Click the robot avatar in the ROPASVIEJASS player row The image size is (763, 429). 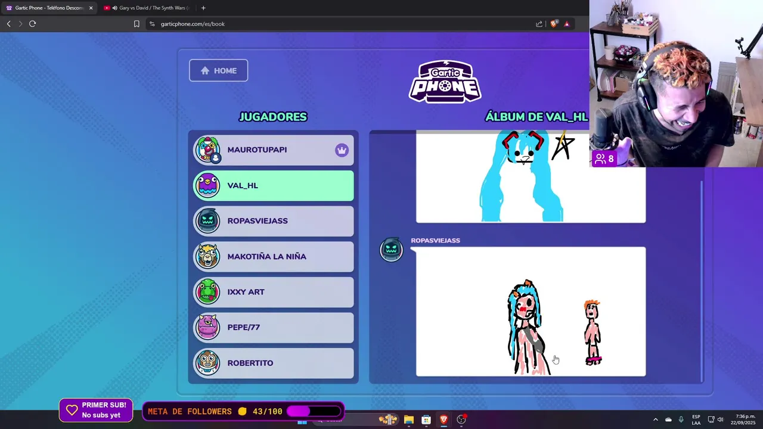point(207,221)
